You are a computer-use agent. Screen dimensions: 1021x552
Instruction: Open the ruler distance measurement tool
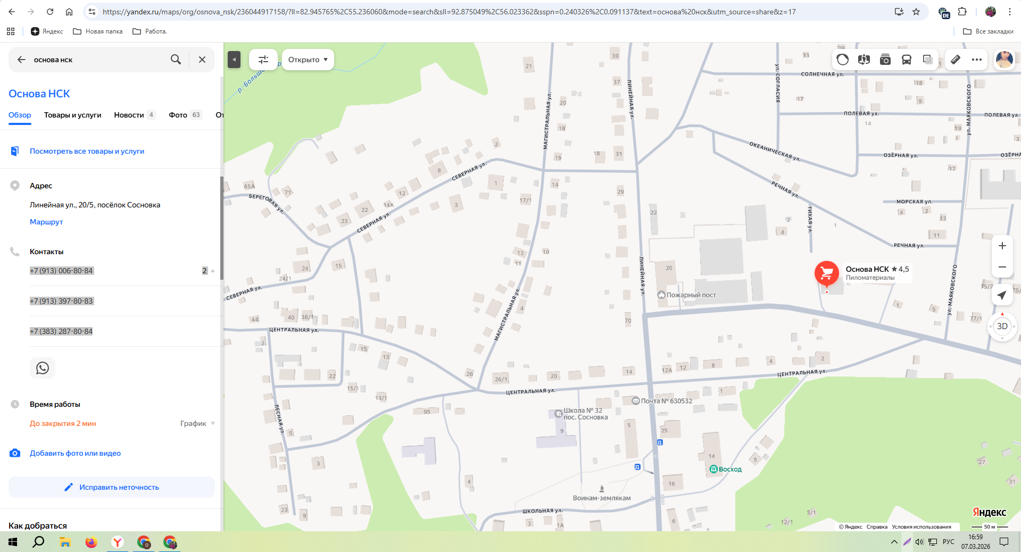[x=956, y=60]
